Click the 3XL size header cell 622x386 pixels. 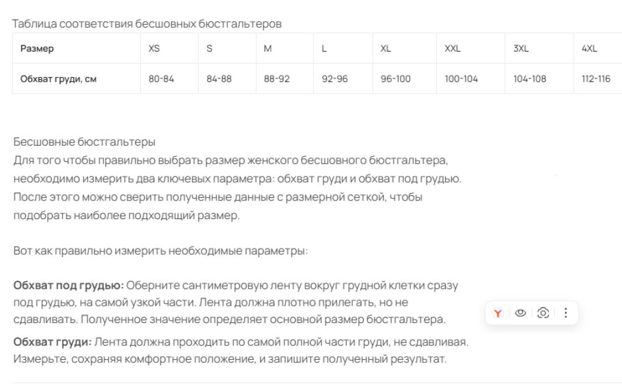[539, 48]
